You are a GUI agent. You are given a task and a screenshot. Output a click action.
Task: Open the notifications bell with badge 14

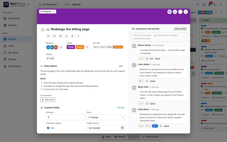pyautogui.click(x=210, y=5)
